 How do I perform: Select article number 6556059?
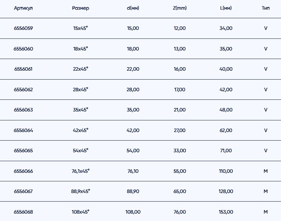coord(23,28)
